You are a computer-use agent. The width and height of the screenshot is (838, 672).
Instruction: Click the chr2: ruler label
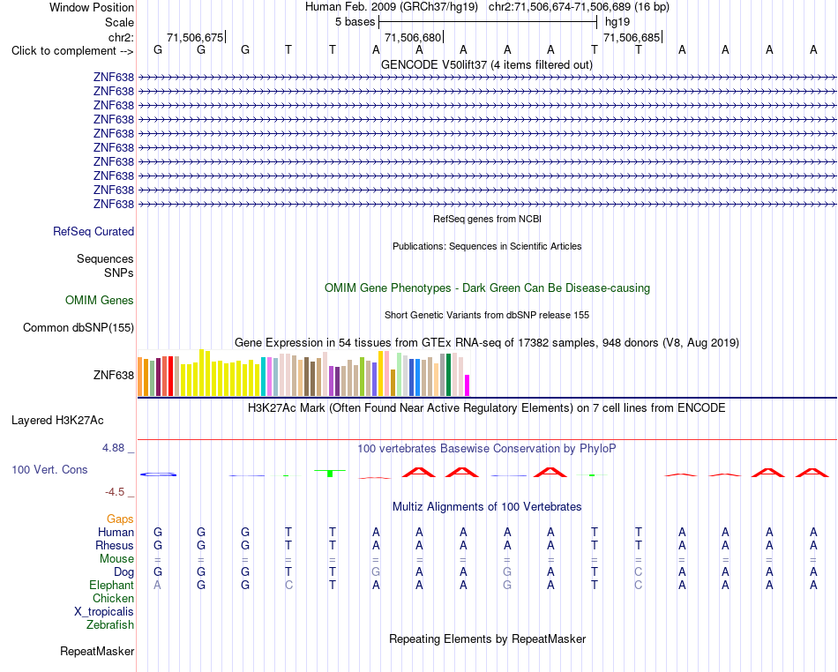click(x=121, y=37)
